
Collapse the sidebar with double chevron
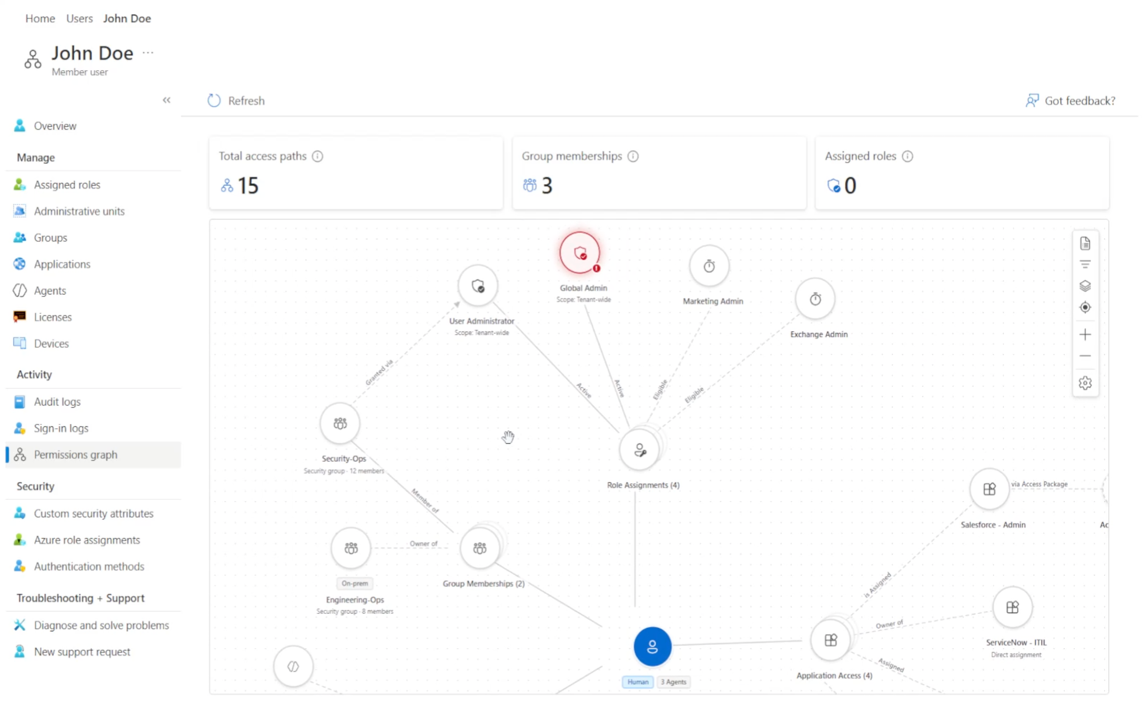[x=166, y=100]
